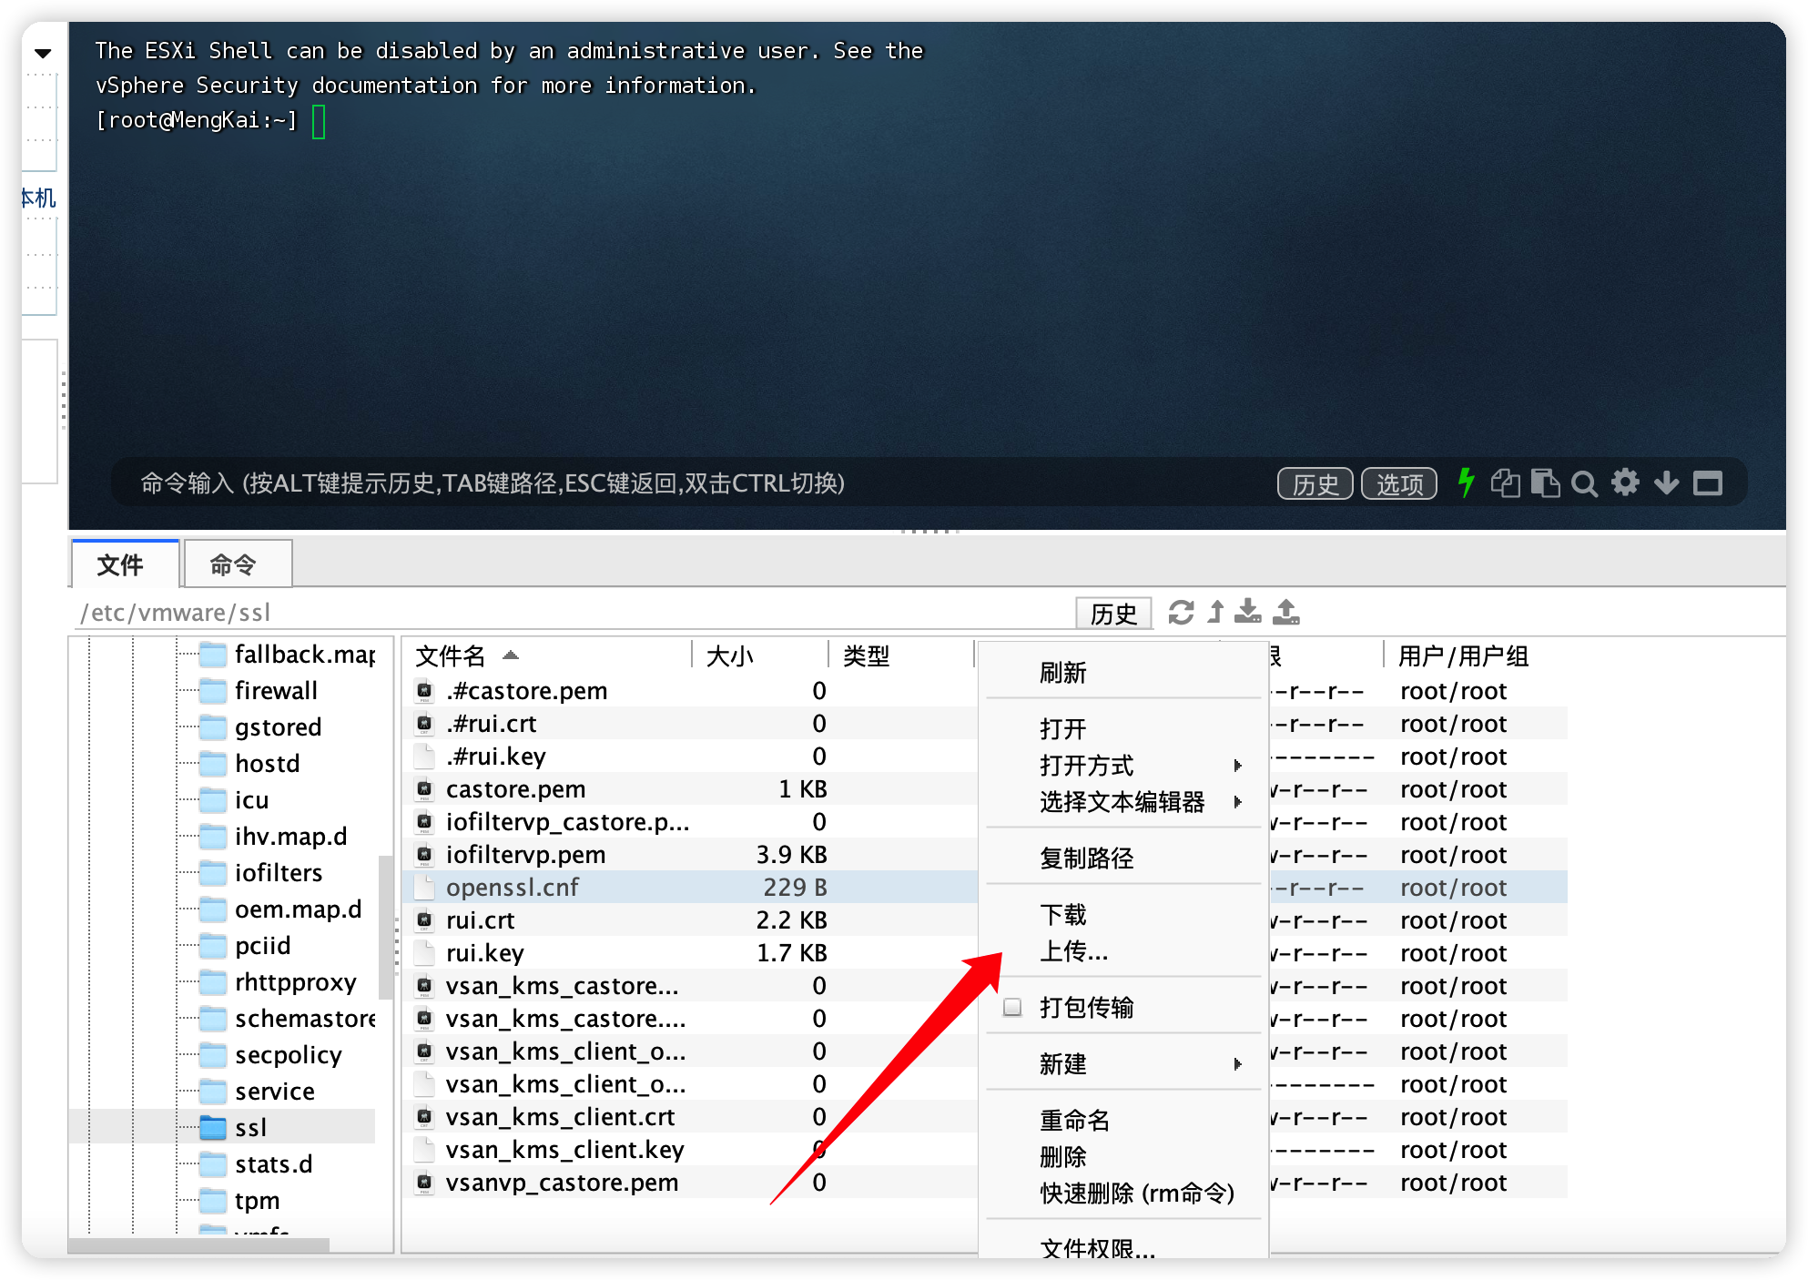This screenshot has height=1280, width=1808.
Task: Expand the 选择文本编辑器 submenu arrow
Action: point(1237,802)
